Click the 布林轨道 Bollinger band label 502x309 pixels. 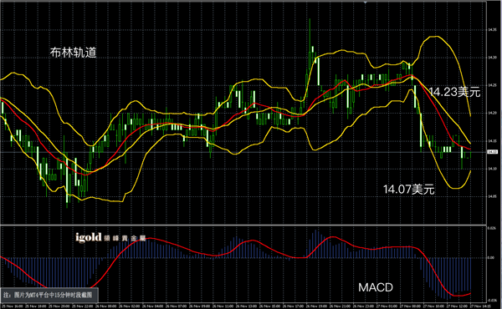click(x=74, y=53)
